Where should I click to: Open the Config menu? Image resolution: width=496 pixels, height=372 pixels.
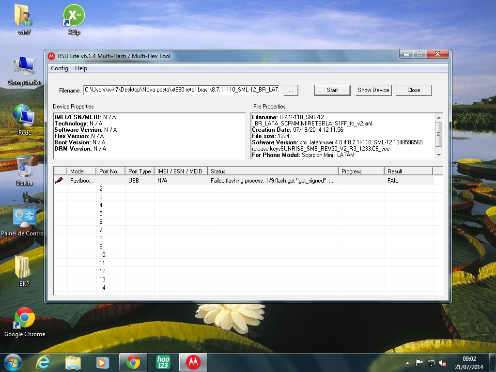pos(60,68)
